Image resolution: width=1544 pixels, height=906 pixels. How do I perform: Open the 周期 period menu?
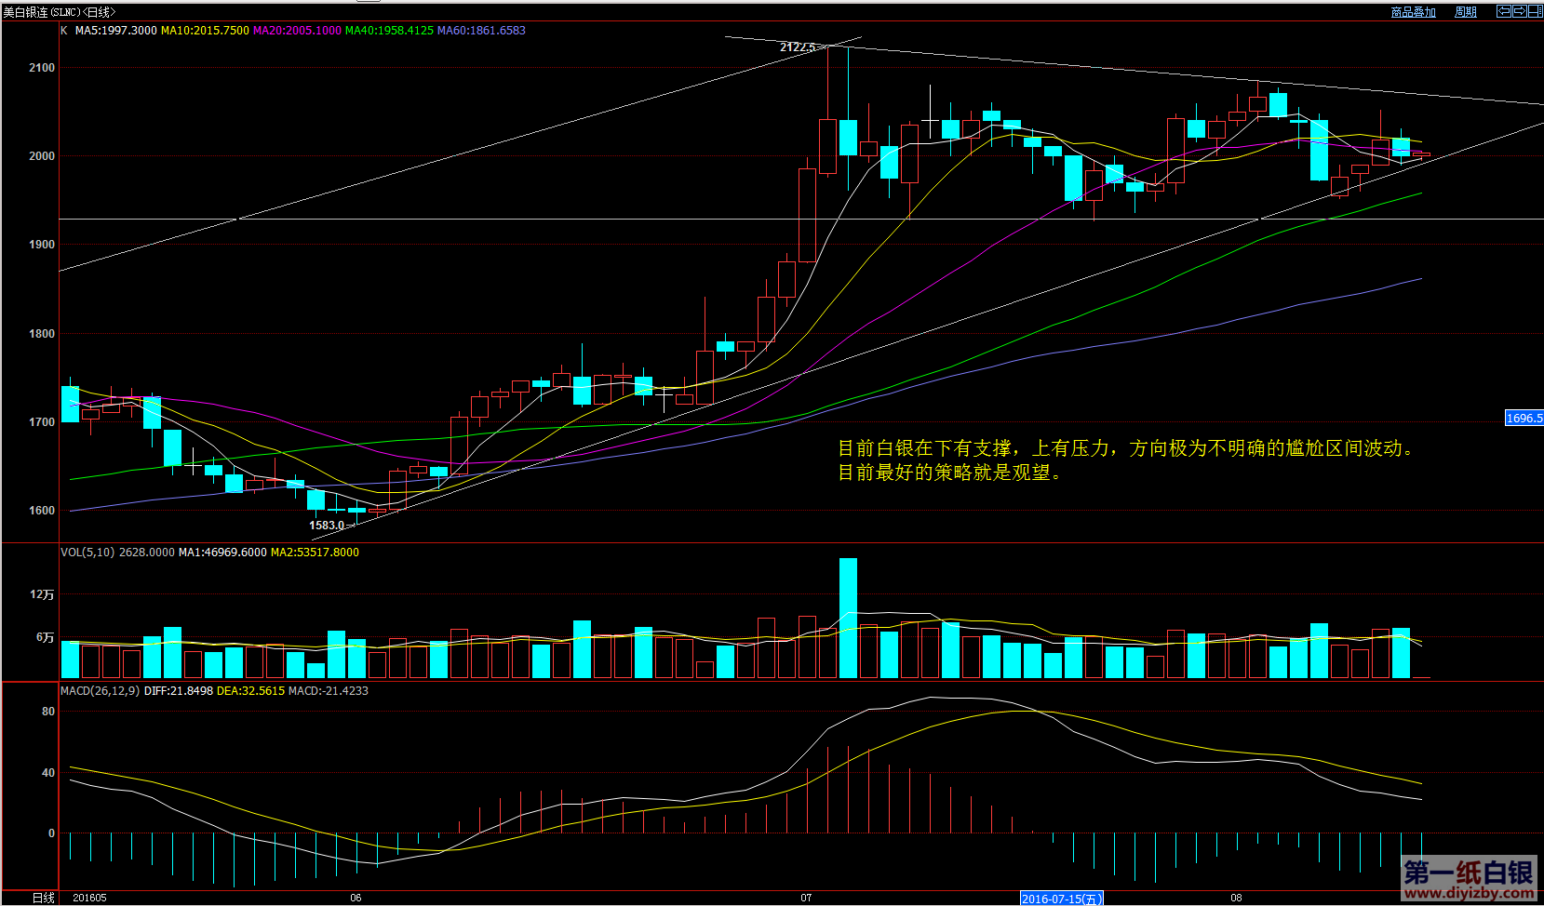1466,12
